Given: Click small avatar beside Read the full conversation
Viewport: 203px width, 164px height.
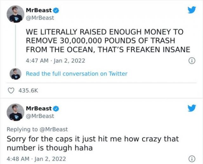Looking at the screenshot, I should [16, 74].
